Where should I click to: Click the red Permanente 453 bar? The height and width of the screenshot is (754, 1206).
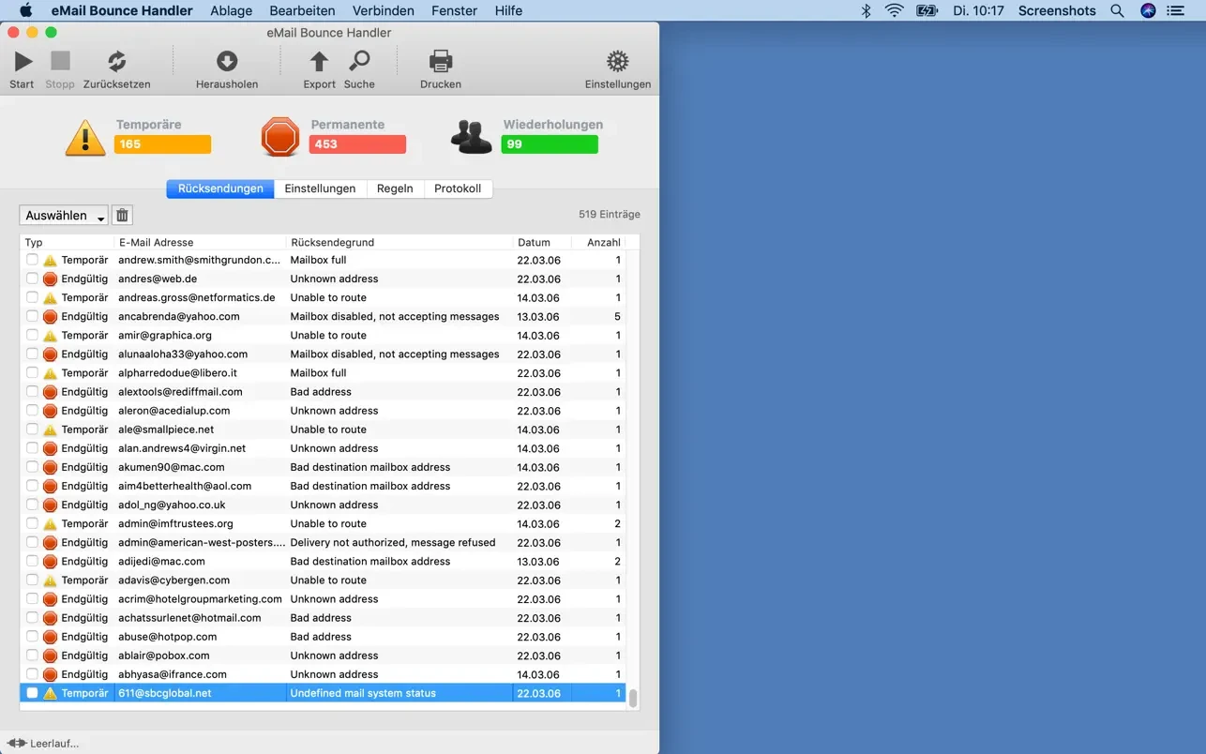(x=357, y=144)
